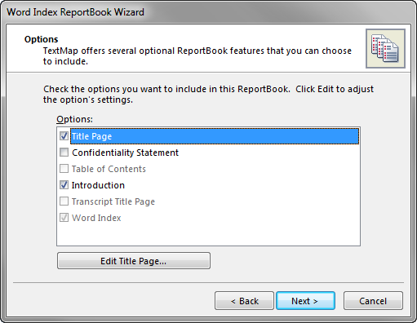Toggle the Word Index checkbox
This screenshot has height=323, width=417.
pos(64,218)
